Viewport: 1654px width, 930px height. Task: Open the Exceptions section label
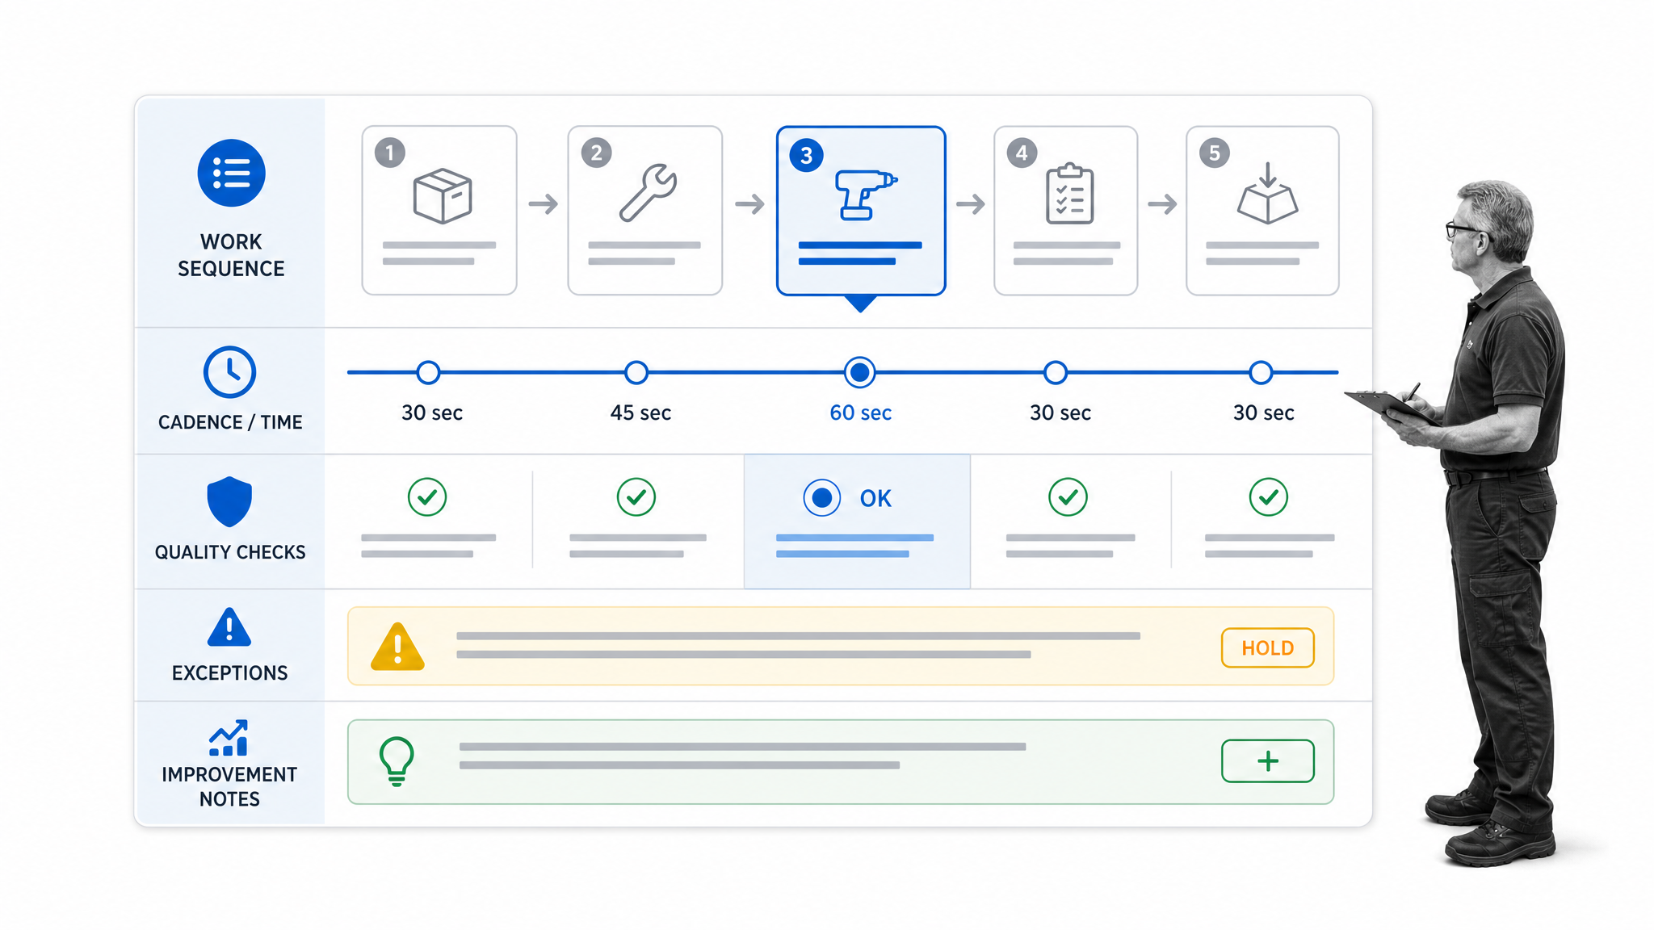click(x=229, y=673)
